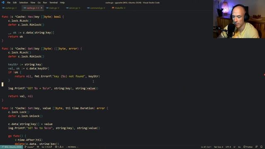Viewport: 265px width, 149px height.
Task: Click 'key (%s) not found' string
Action: pyautogui.click(x=69, y=76)
